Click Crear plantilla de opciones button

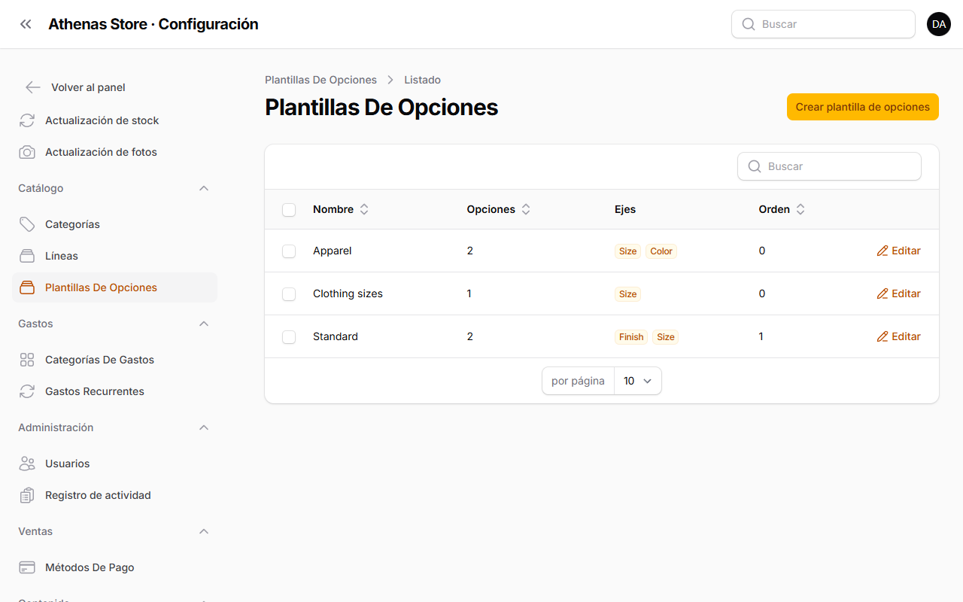tap(863, 107)
